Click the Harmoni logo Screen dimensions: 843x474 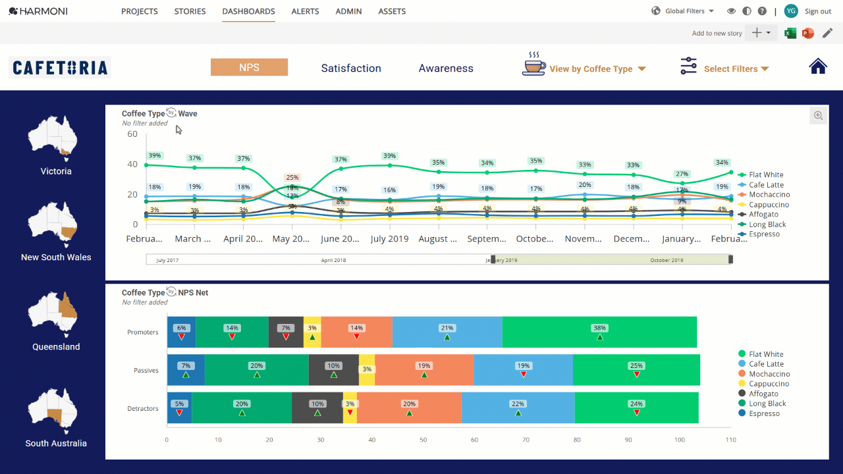[x=38, y=11]
